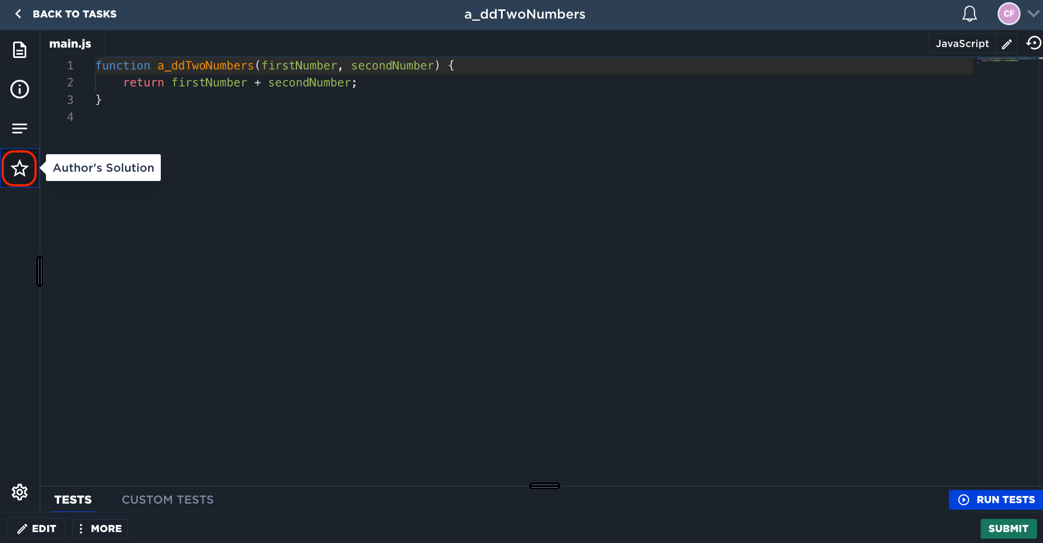Open the CF profile avatar
Image resolution: width=1043 pixels, height=543 pixels.
[x=1009, y=14]
